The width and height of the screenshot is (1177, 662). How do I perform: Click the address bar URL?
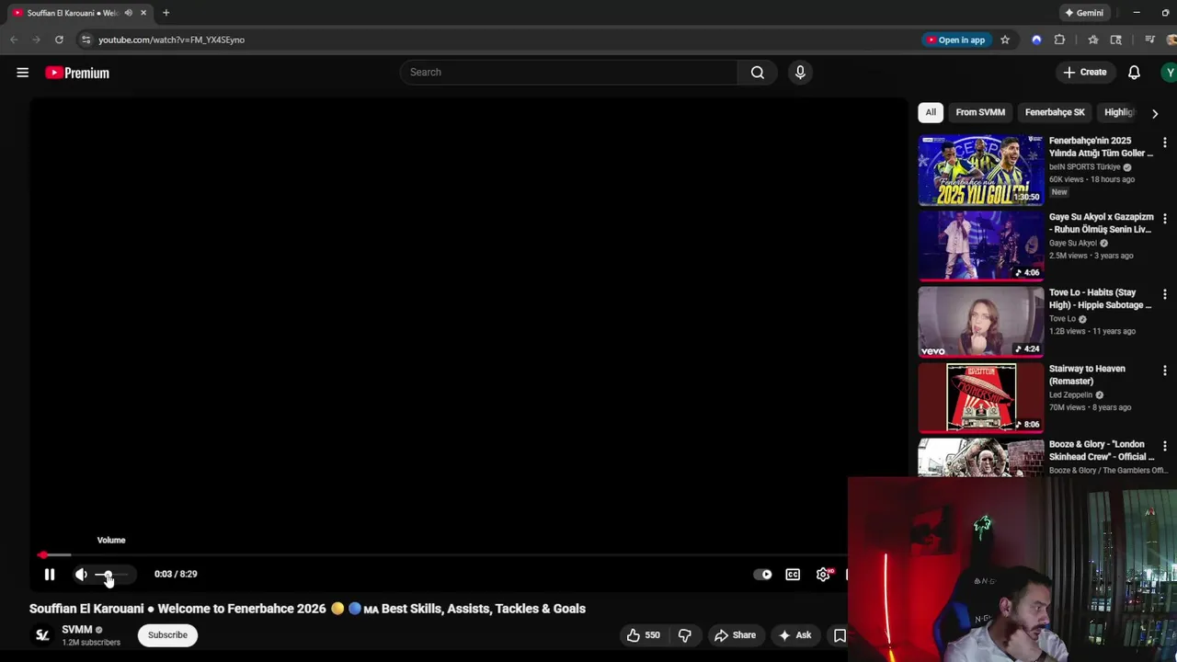(171, 40)
